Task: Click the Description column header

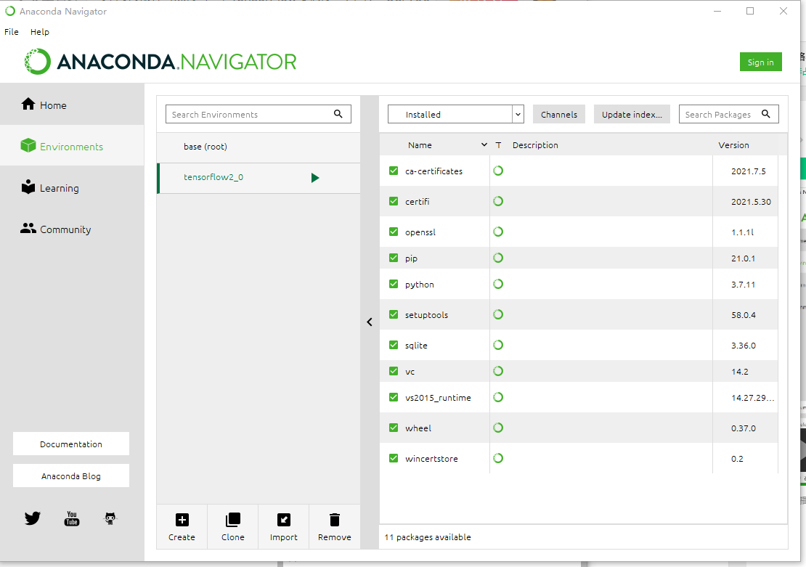Action: pos(535,145)
